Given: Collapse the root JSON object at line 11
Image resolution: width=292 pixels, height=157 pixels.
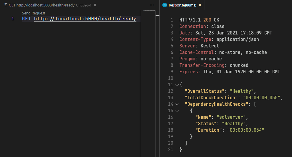Looking at the screenshot, I should (177, 85).
